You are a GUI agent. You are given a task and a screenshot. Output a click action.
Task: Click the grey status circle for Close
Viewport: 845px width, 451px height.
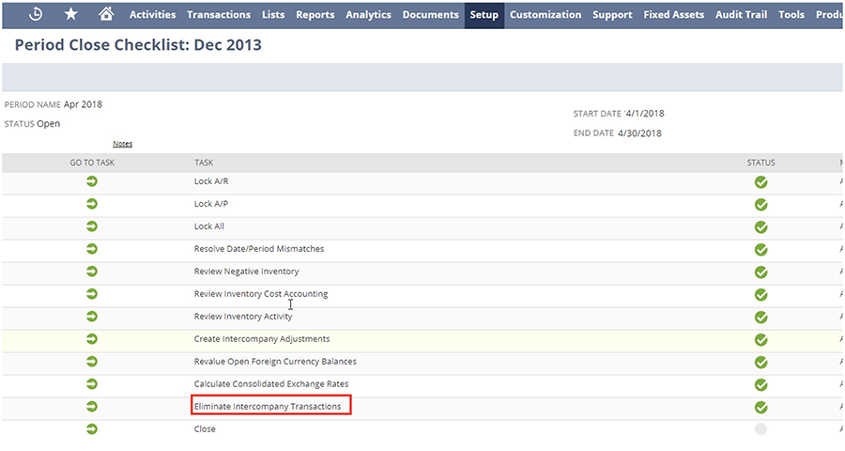(760, 429)
